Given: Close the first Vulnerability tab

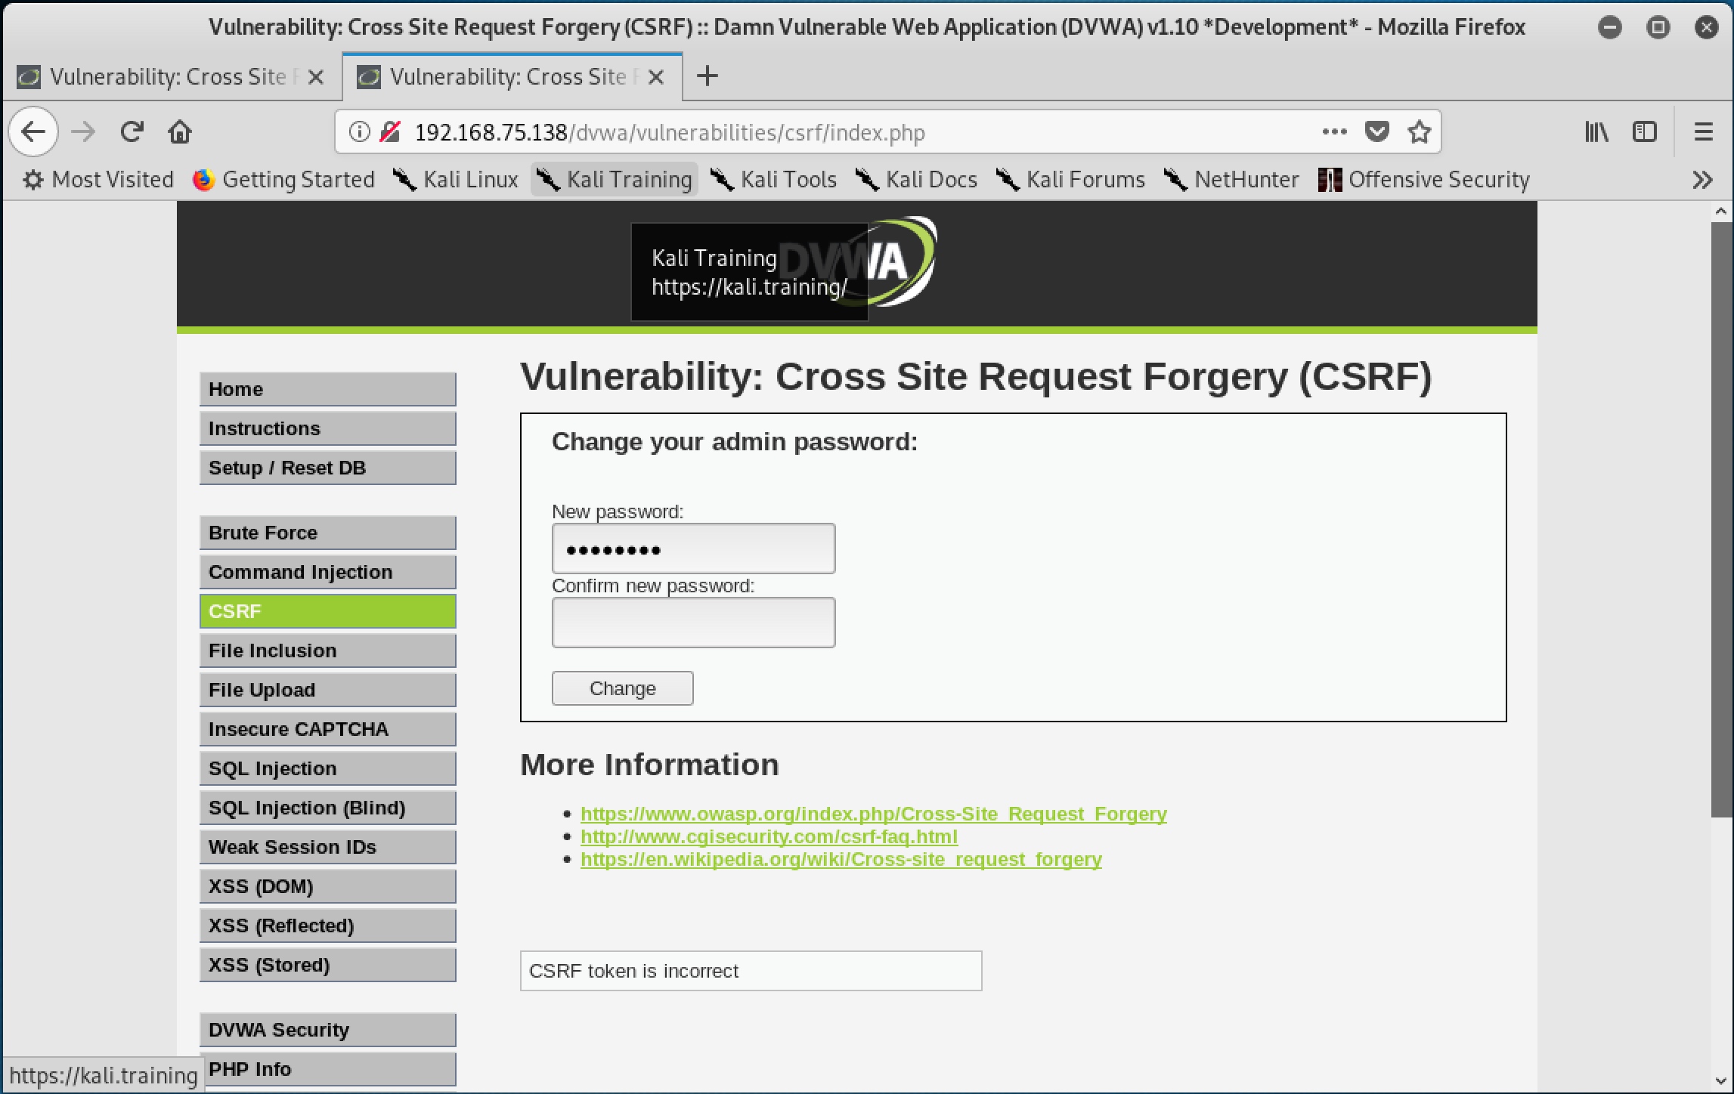Looking at the screenshot, I should coord(317,77).
